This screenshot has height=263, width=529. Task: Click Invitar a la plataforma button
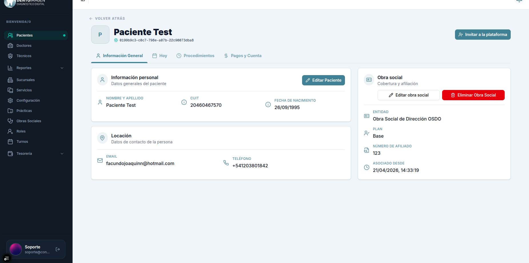(483, 35)
